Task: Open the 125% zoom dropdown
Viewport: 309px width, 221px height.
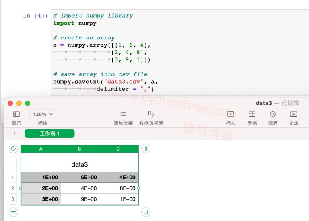Action: [x=43, y=114]
